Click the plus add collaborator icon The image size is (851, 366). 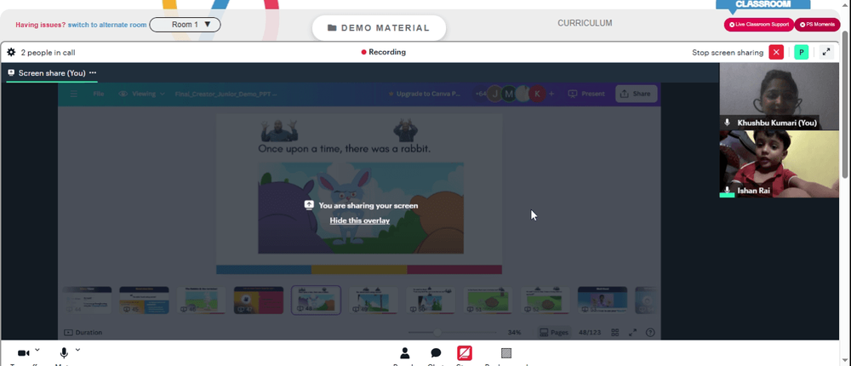pyautogui.click(x=551, y=94)
